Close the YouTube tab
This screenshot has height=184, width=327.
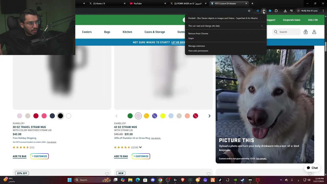click(165, 4)
